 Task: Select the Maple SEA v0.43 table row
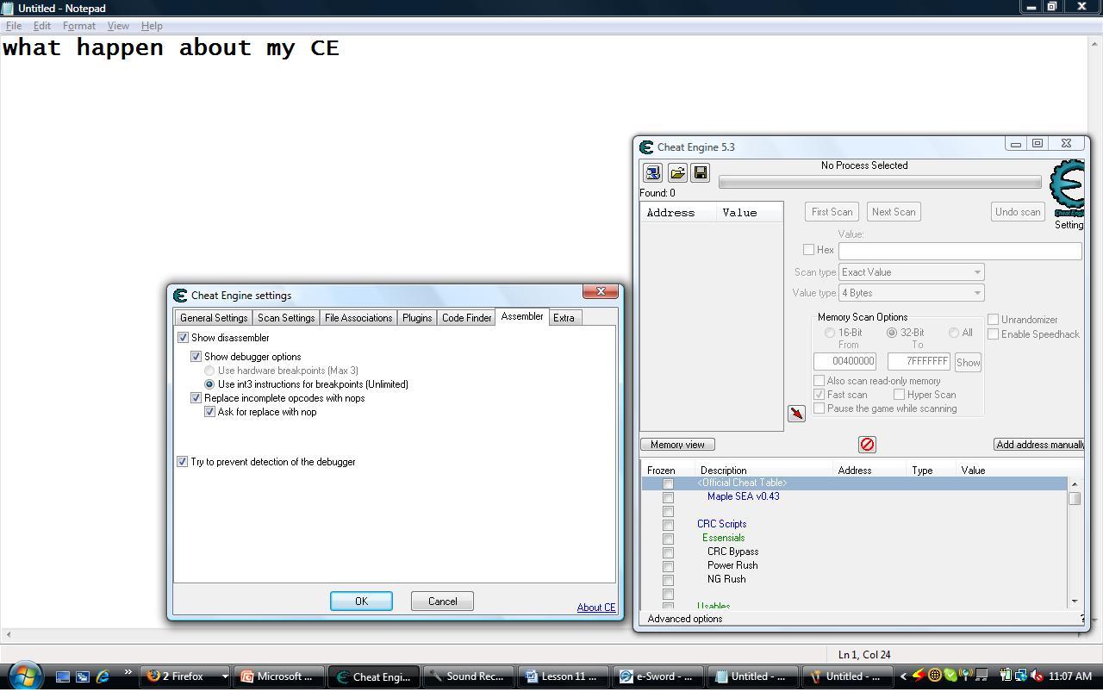click(x=855, y=496)
